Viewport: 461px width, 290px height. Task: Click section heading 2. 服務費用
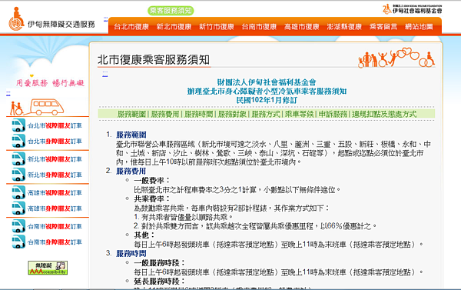tap(131, 171)
